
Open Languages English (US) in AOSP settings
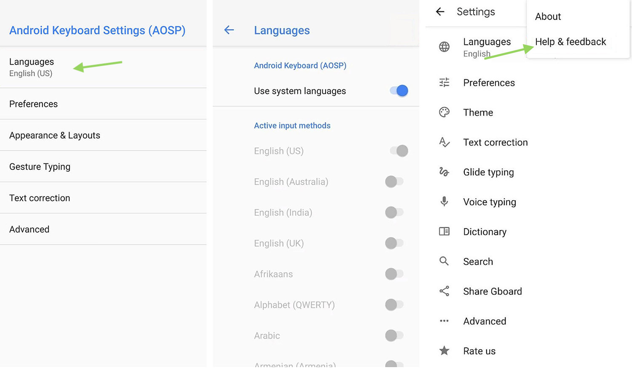pyautogui.click(x=103, y=67)
